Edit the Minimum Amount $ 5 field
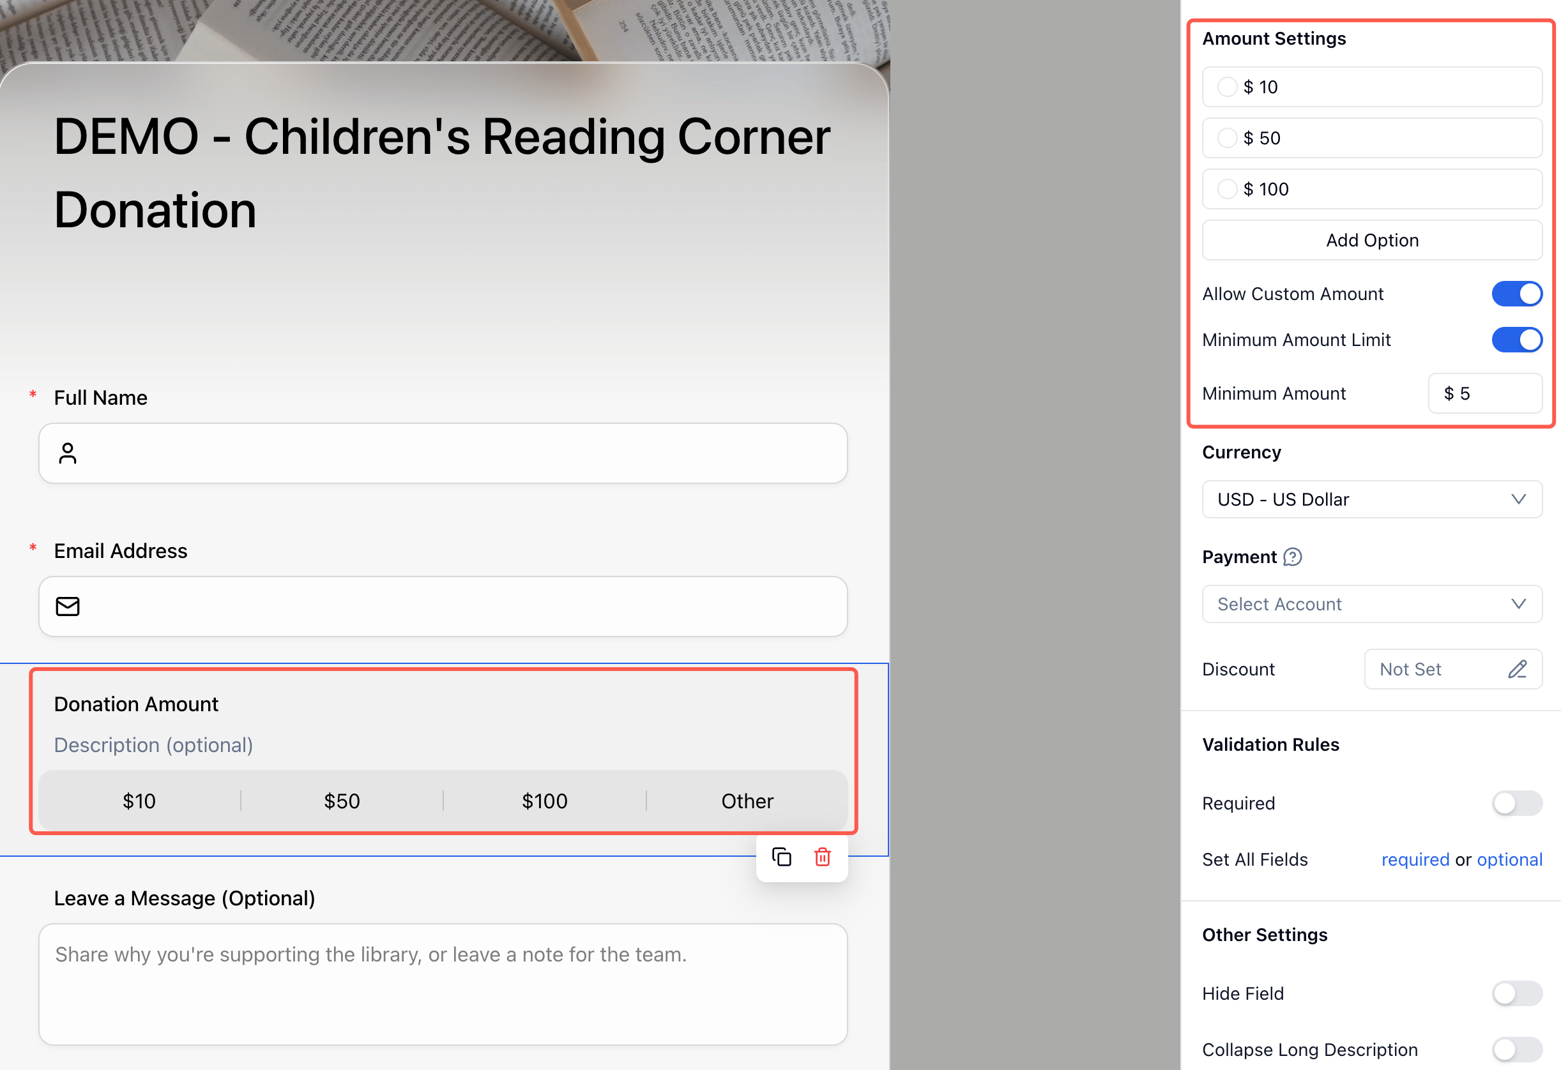This screenshot has height=1070, width=1561. pos(1484,393)
